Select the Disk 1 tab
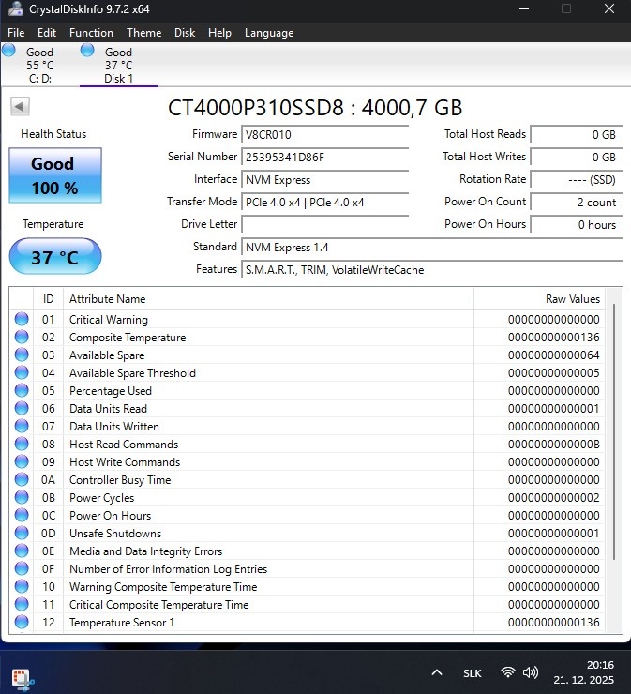 [118, 65]
